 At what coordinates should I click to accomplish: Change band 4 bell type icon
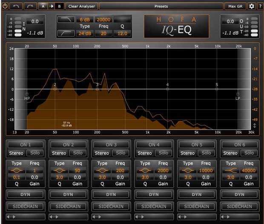point(145,171)
